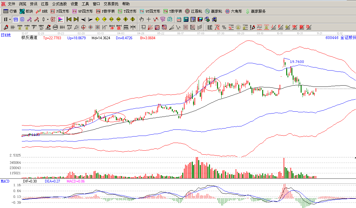The height and width of the screenshot is (208, 356).
Task: Click the solid black left arrow icon
Action: [83, 19]
